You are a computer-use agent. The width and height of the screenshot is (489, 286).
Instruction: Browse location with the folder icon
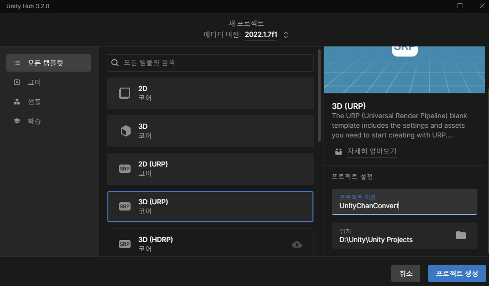tap(460, 235)
